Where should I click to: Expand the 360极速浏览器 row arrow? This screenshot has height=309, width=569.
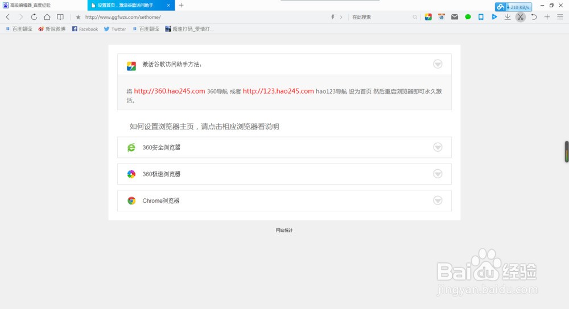pyautogui.click(x=438, y=174)
